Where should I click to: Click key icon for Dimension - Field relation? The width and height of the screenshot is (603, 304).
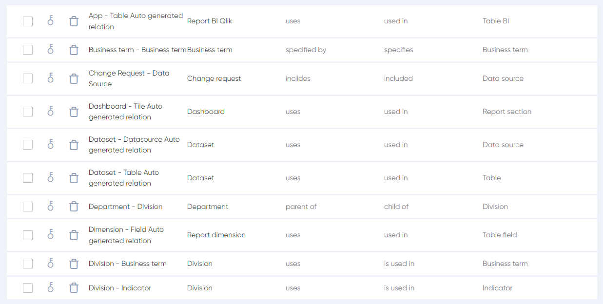(x=50, y=235)
